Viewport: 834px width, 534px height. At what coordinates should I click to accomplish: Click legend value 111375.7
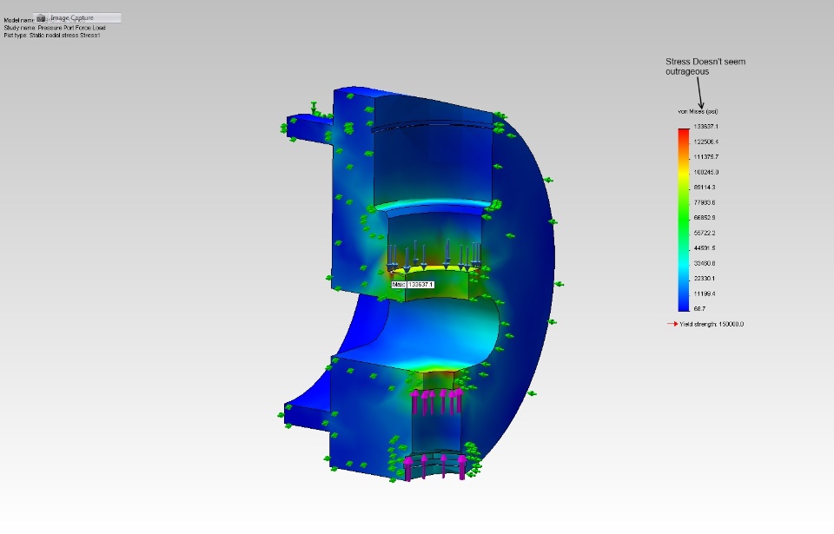point(705,157)
